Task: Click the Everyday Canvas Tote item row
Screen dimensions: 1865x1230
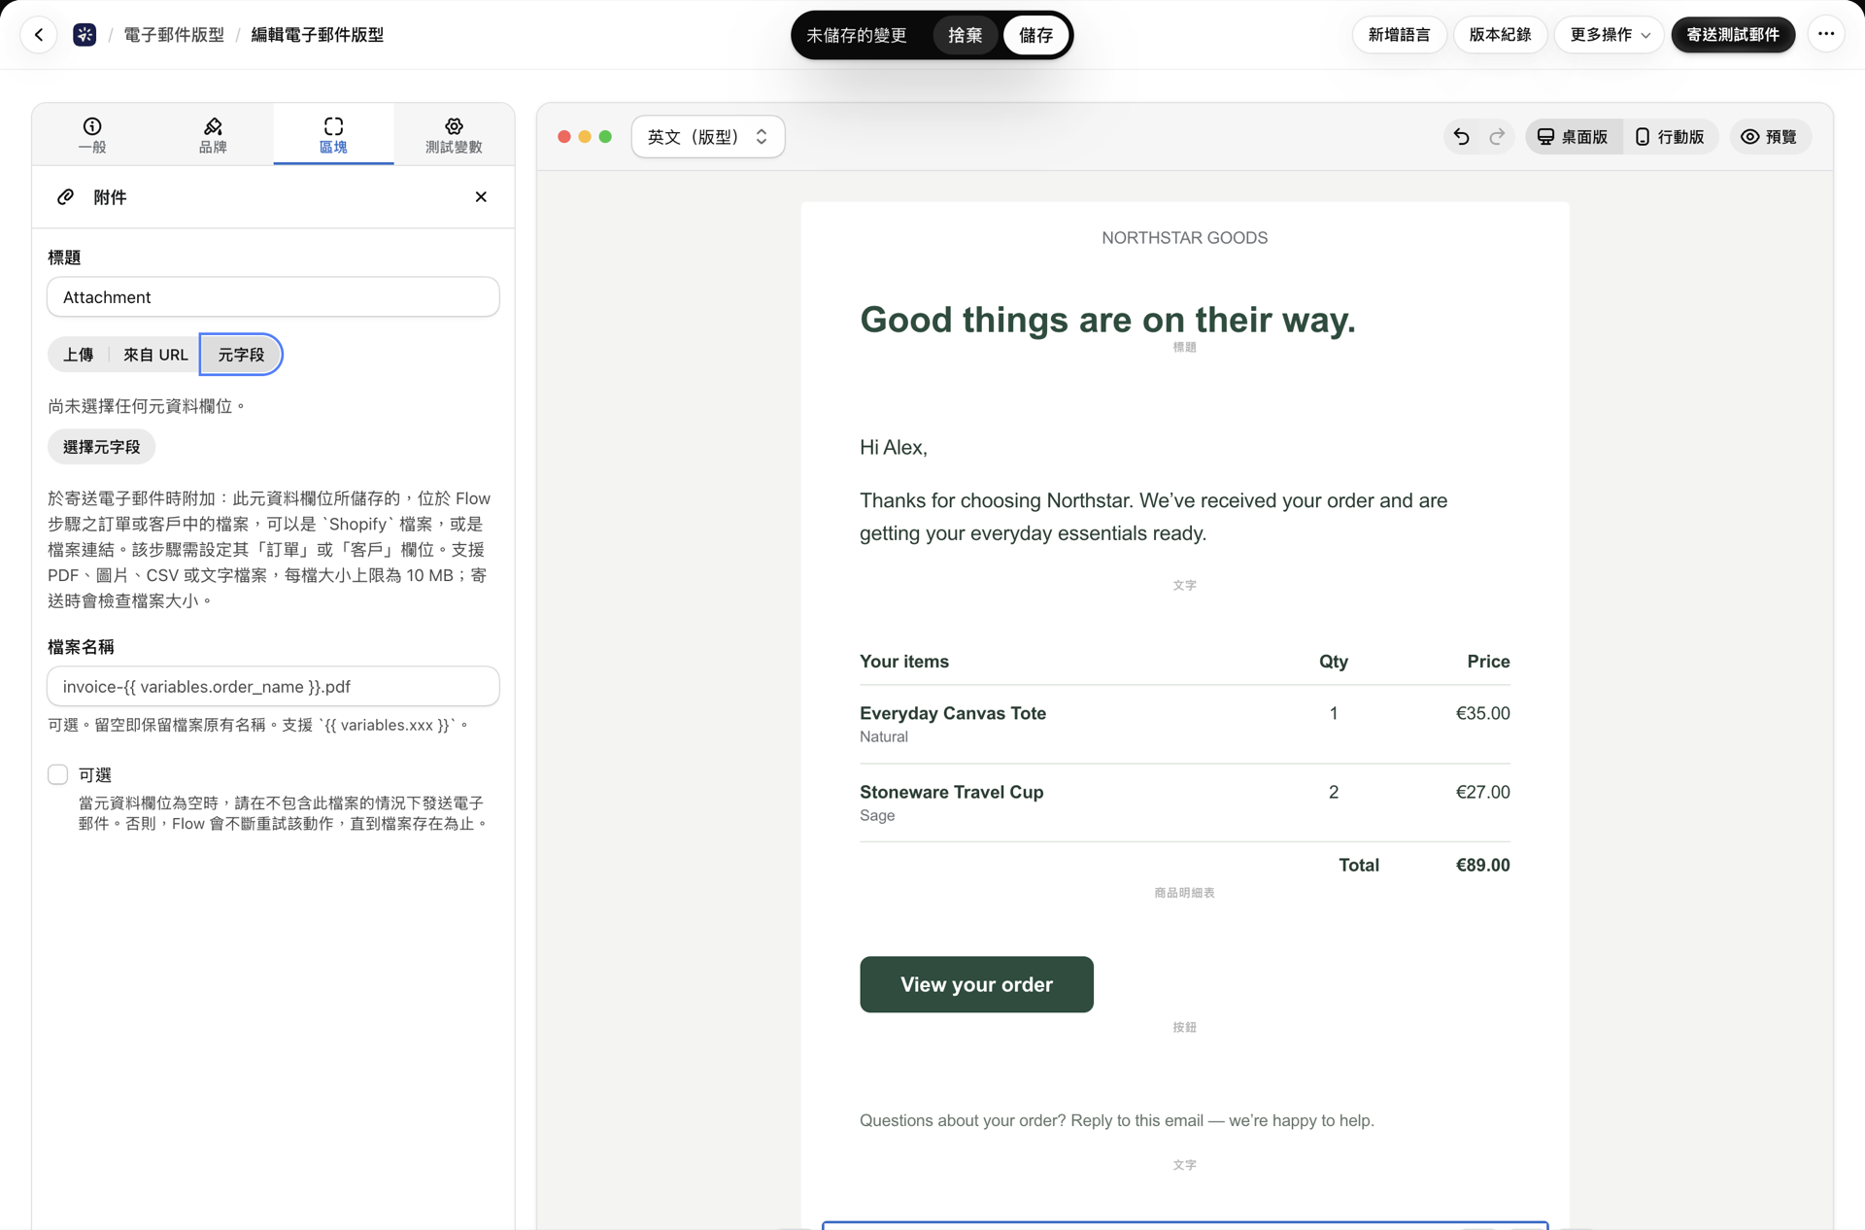Action: pos(1184,724)
